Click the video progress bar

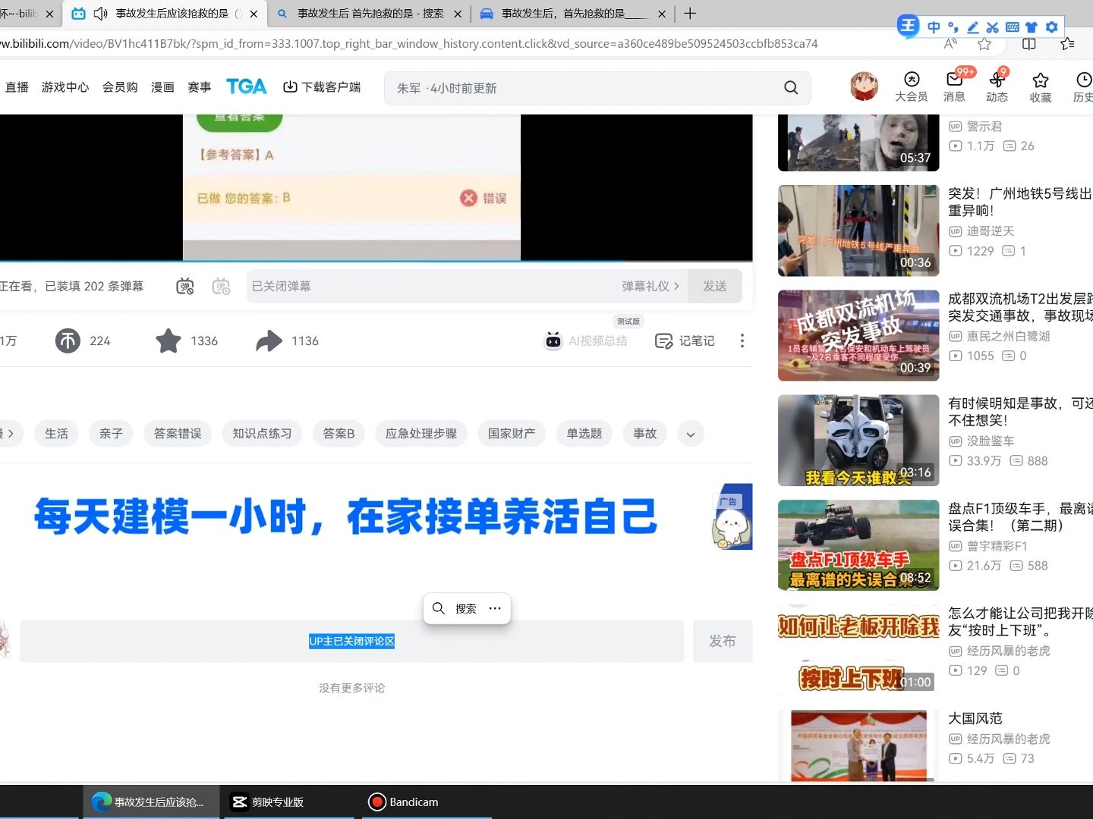point(376,261)
